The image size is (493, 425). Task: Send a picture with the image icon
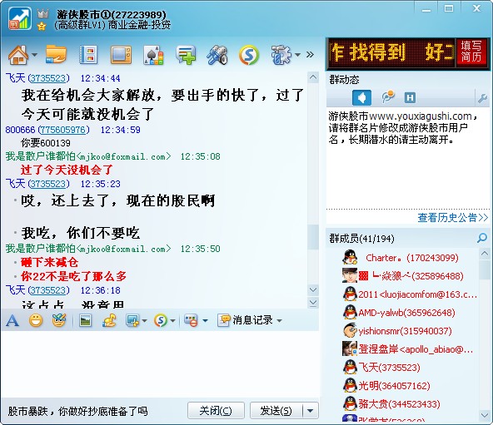85,321
